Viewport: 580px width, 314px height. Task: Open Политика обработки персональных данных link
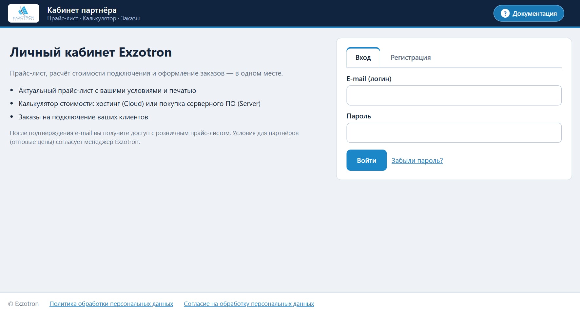tap(111, 304)
